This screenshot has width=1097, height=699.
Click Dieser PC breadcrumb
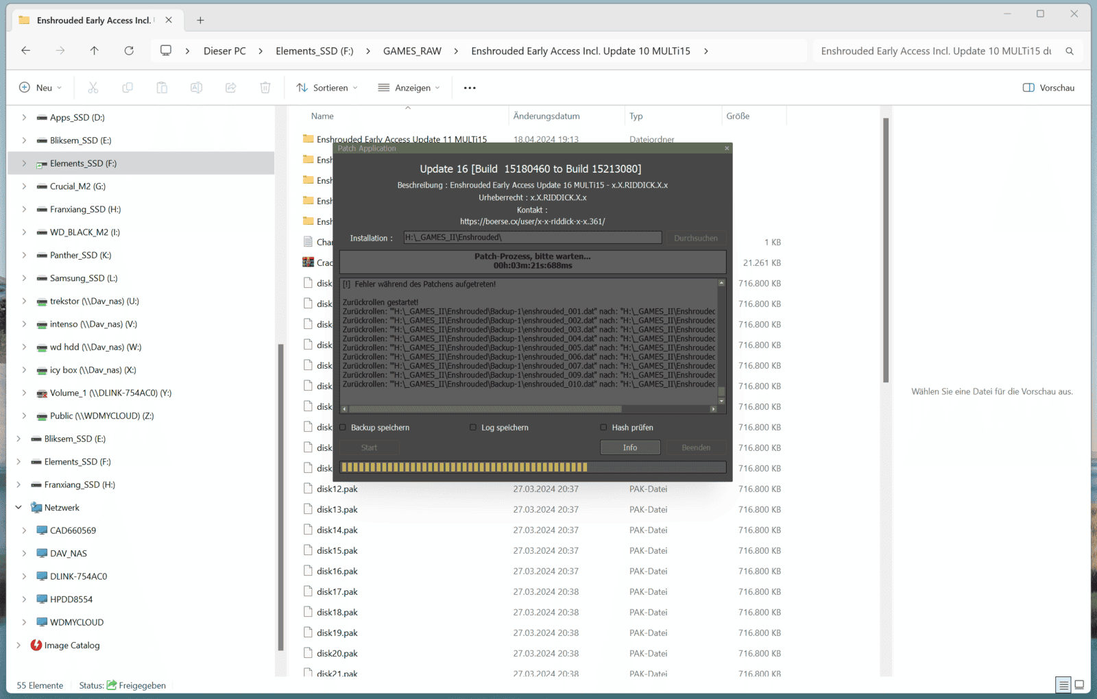[225, 51]
